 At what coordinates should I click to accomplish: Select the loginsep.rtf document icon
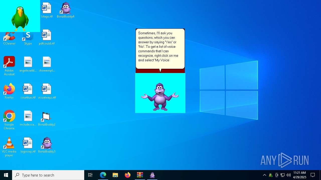[28, 145]
